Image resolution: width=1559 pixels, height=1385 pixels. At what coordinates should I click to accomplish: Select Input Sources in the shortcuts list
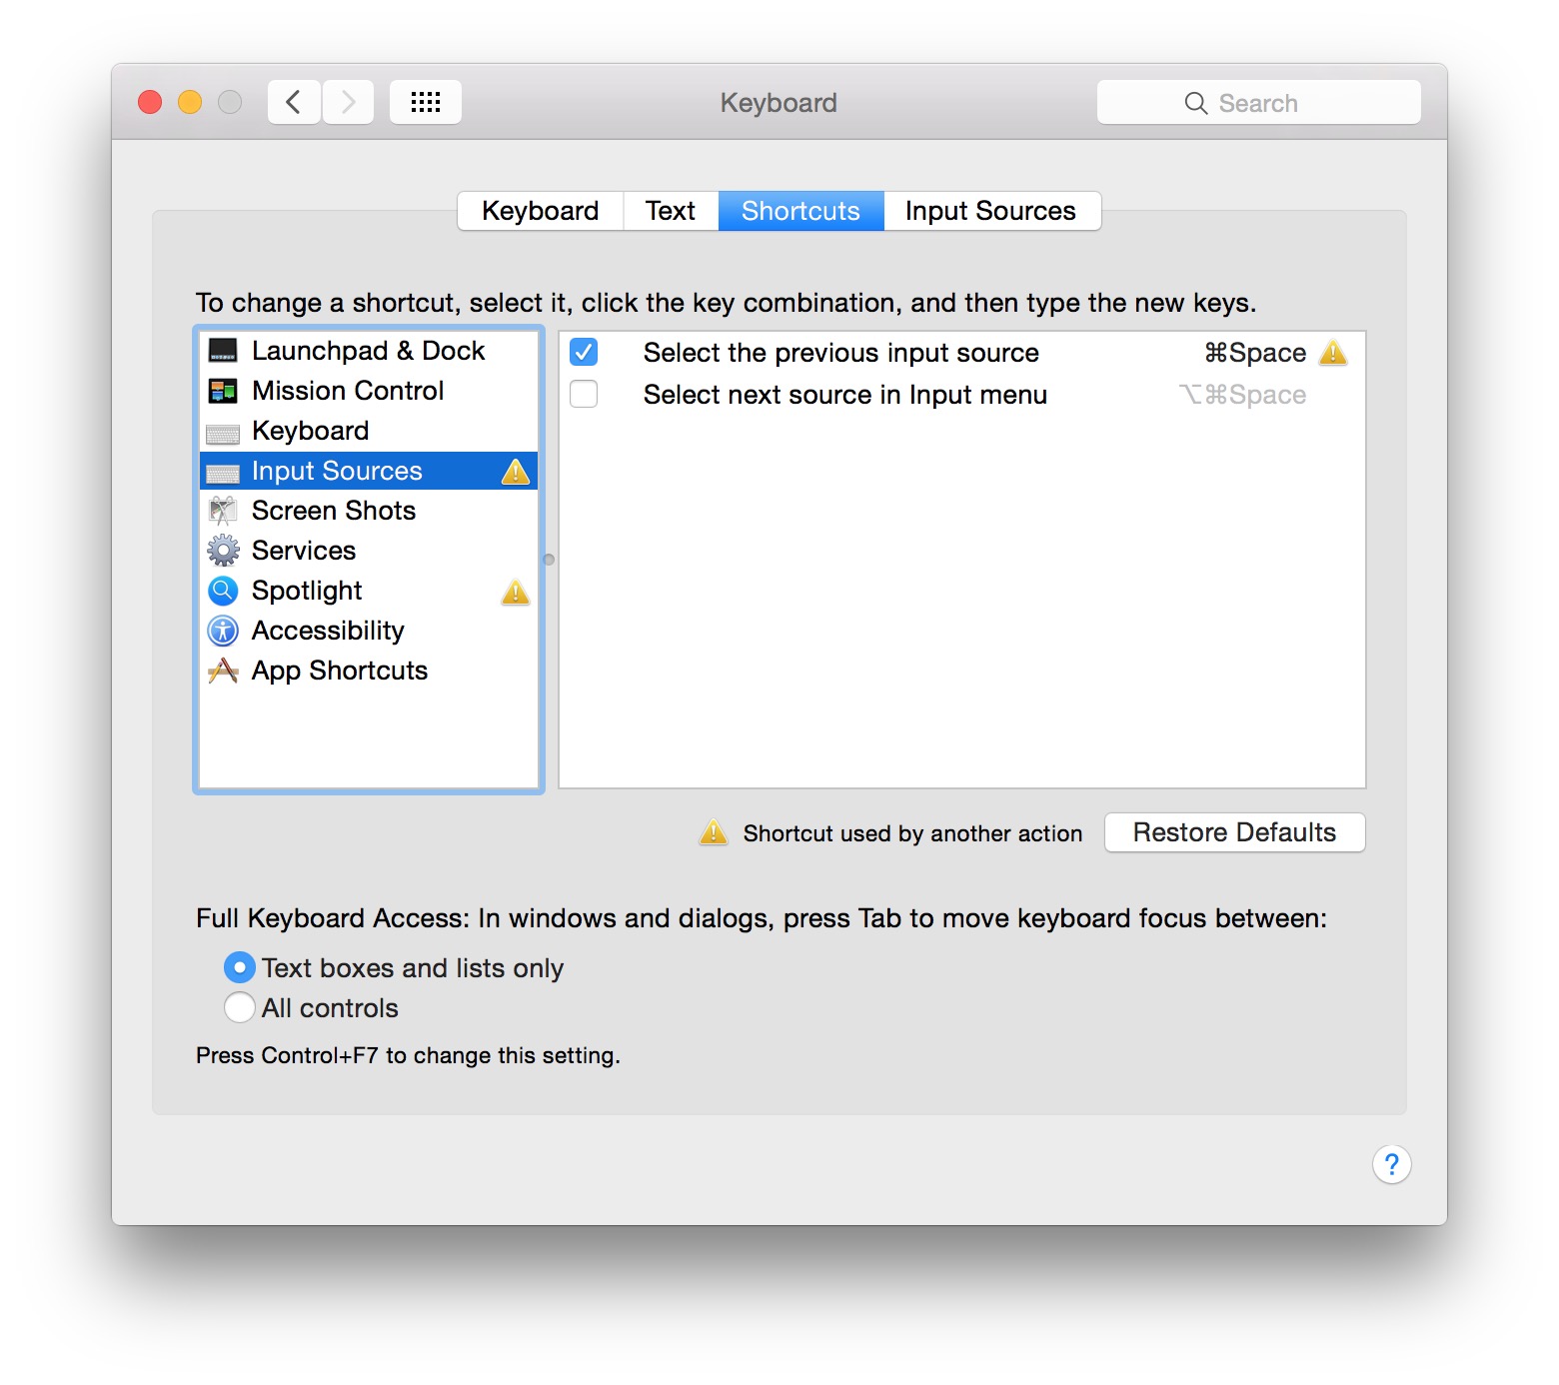tap(335, 471)
